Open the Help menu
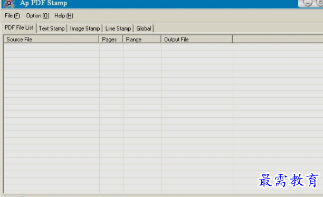 (x=64, y=16)
